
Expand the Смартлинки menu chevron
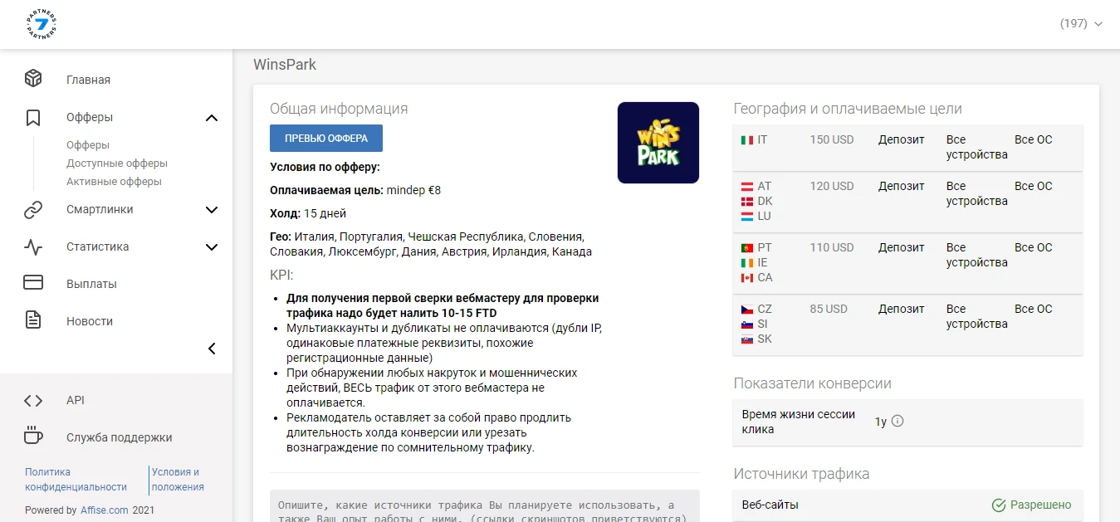click(212, 210)
